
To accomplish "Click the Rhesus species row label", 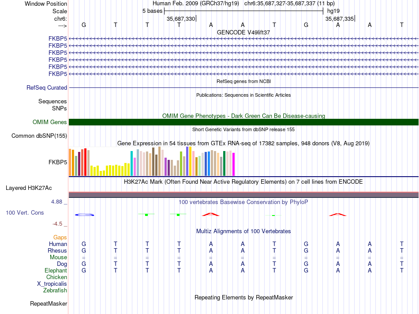I will [x=57, y=250].
